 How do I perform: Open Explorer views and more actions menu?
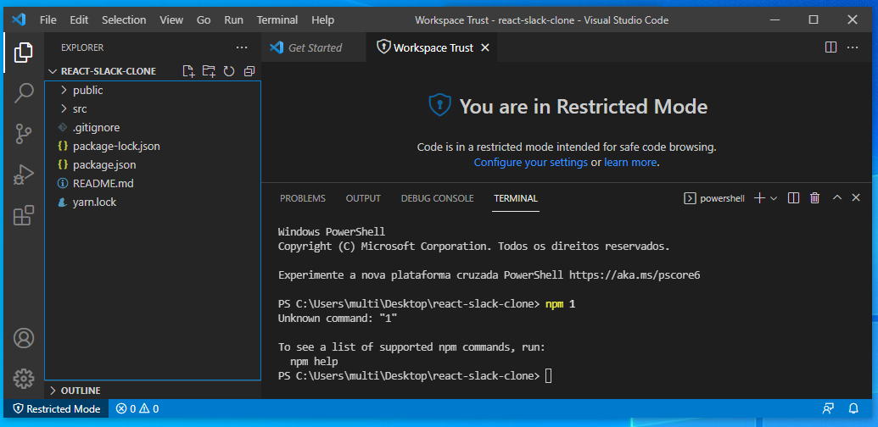click(x=241, y=48)
